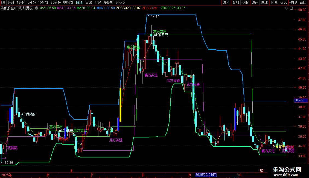Select the 1分钟 period tab

pos(21,2)
